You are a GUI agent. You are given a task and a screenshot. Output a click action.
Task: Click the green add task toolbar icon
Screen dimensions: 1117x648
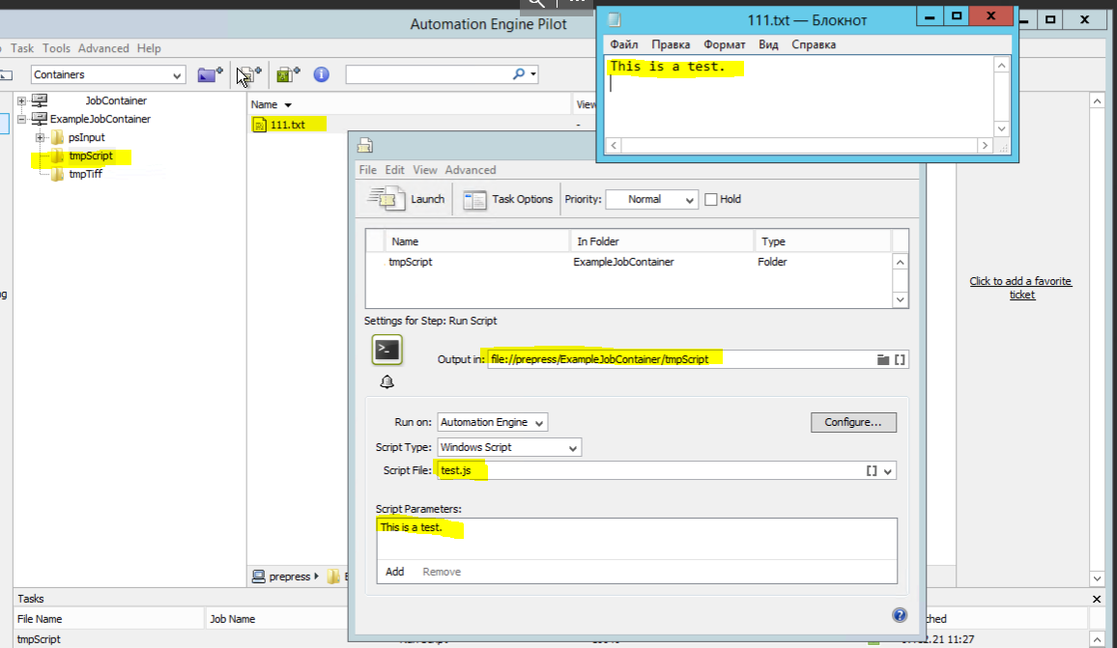pos(288,74)
